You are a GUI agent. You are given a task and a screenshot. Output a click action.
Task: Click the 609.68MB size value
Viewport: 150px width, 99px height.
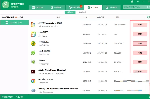[x=87, y=53]
